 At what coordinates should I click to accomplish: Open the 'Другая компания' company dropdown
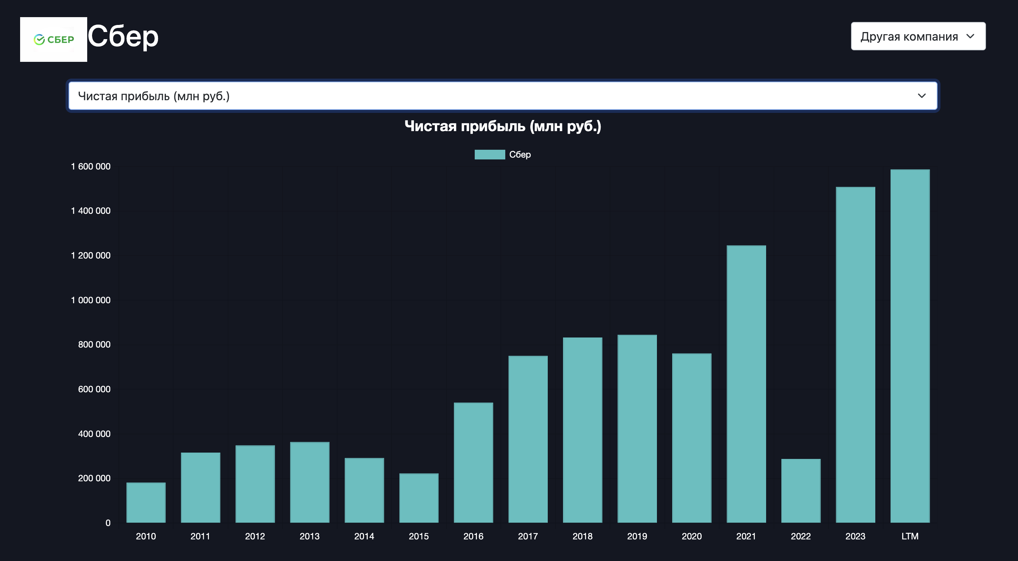918,37
